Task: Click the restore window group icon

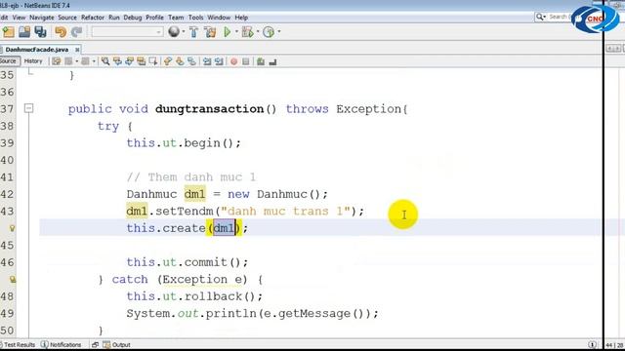Action: point(95,344)
